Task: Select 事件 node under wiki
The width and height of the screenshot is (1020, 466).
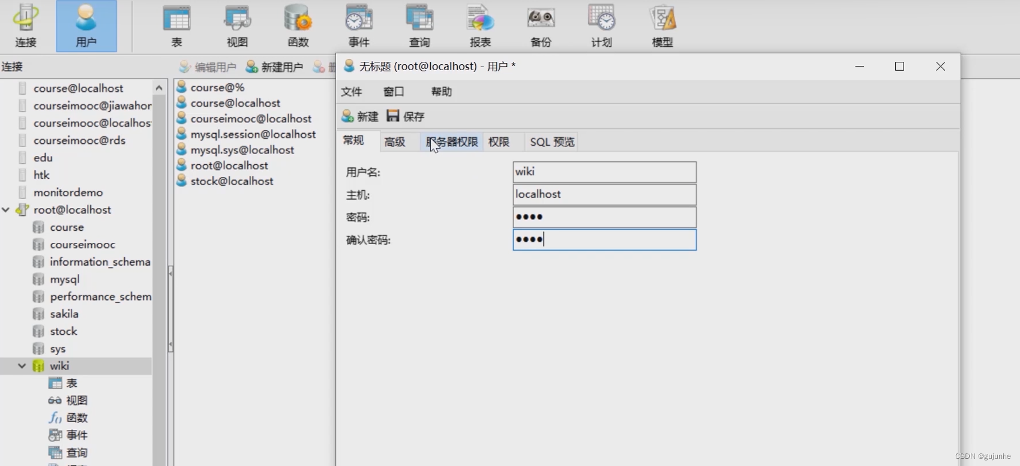Action: click(77, 435)
